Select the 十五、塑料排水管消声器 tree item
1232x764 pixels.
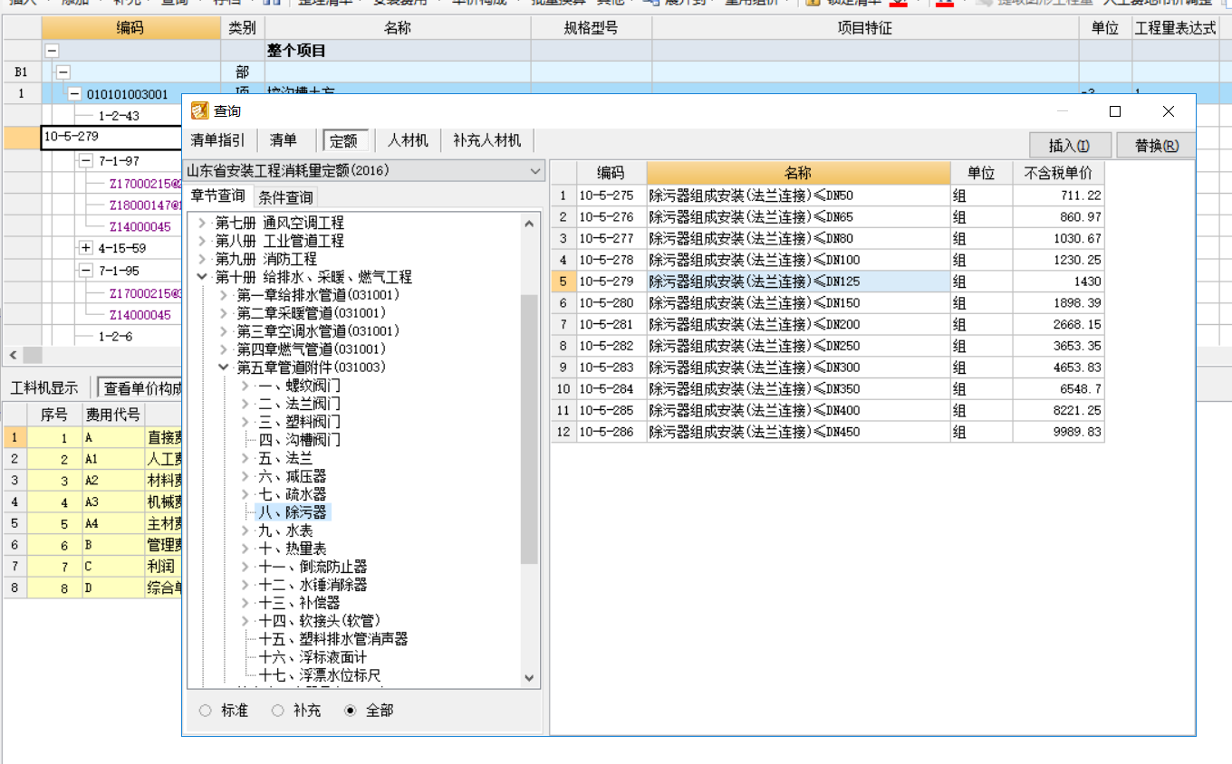coord(332,639)
